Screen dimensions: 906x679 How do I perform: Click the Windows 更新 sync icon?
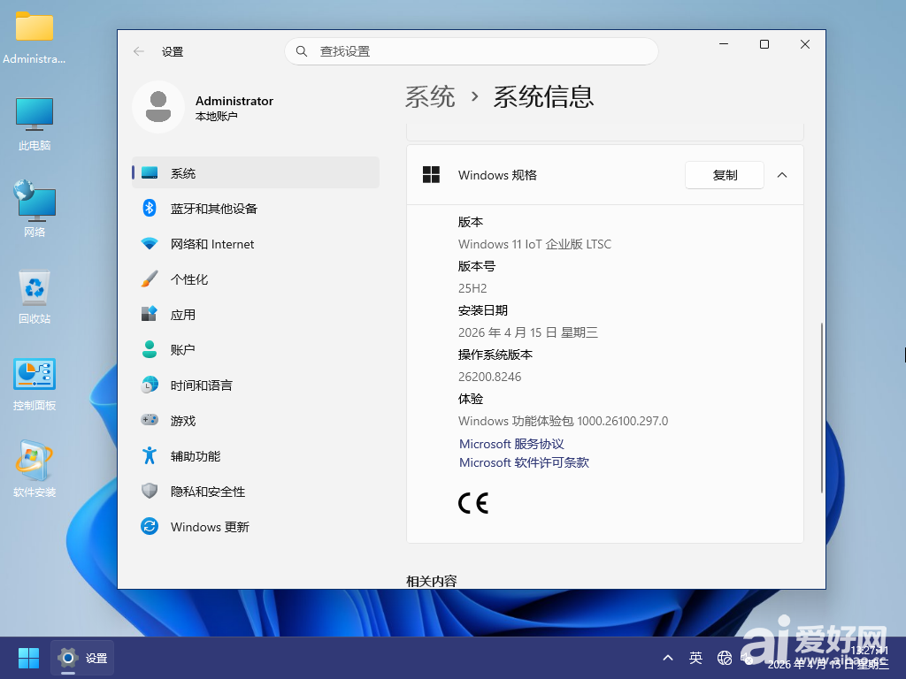coord(150,526)
